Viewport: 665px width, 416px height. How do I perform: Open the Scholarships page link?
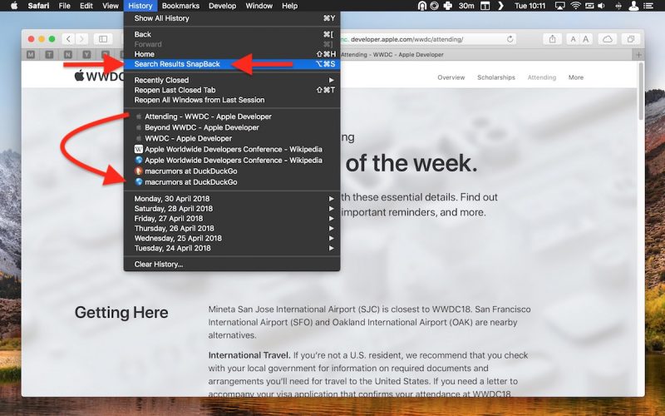(x=496, y=77)
